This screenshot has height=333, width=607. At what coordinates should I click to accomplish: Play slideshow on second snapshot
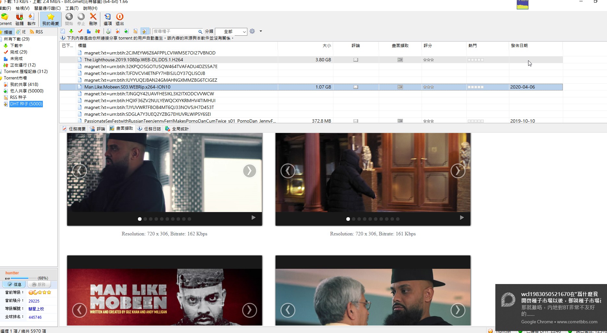pyautogui.click(x=462, y=218)
